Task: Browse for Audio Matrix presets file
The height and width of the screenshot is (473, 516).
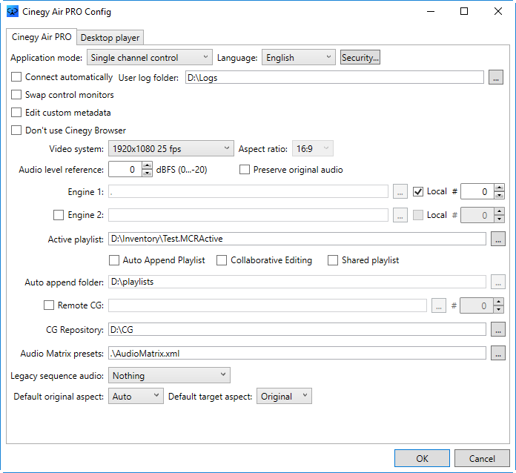Action: coord(498,353)
